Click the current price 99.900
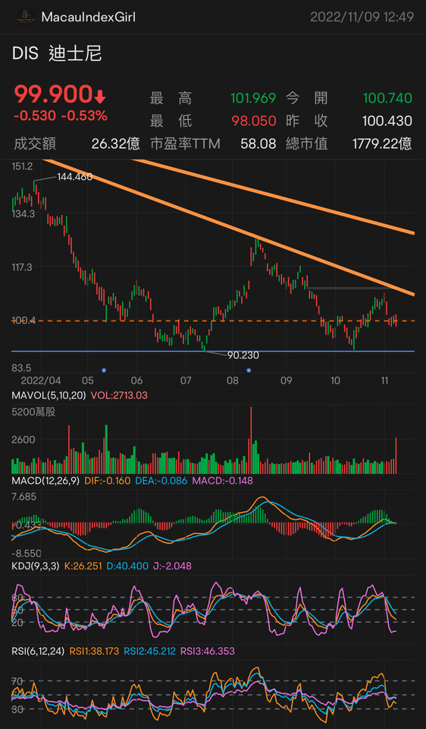The height and width of the screenshot is (729, 426). pos(52,95)
